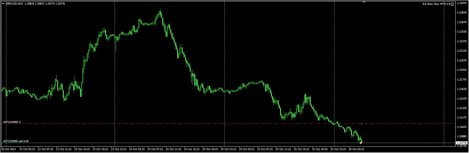
Task: Click the 23 Oct 15:15 time label
Action: point(82,149)
